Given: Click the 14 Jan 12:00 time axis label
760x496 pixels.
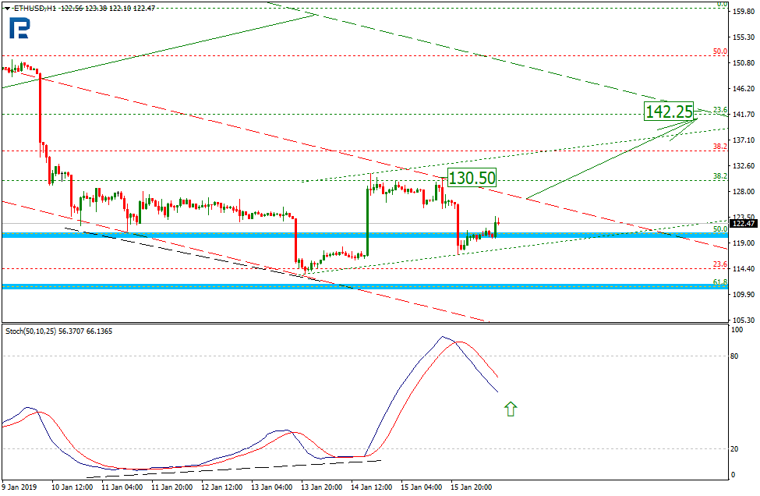Looking at the screenshot, I should tap(372, 487).
